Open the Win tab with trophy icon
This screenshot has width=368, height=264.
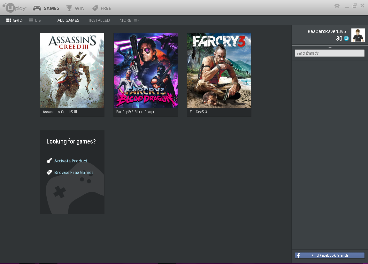pos(76,8)
